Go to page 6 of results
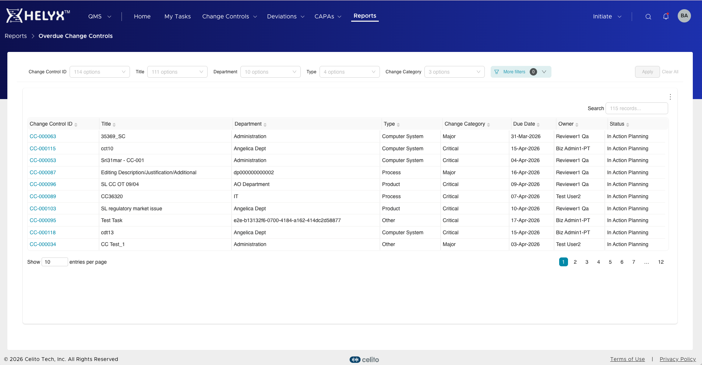The image size is (702, 365). point(622,262)
